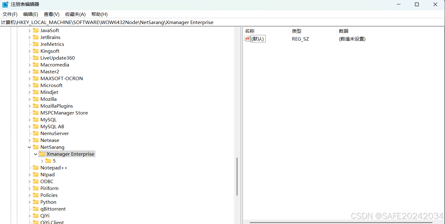Click the MySQL AB folder icon
445x224 pixels.
point(36,126)
